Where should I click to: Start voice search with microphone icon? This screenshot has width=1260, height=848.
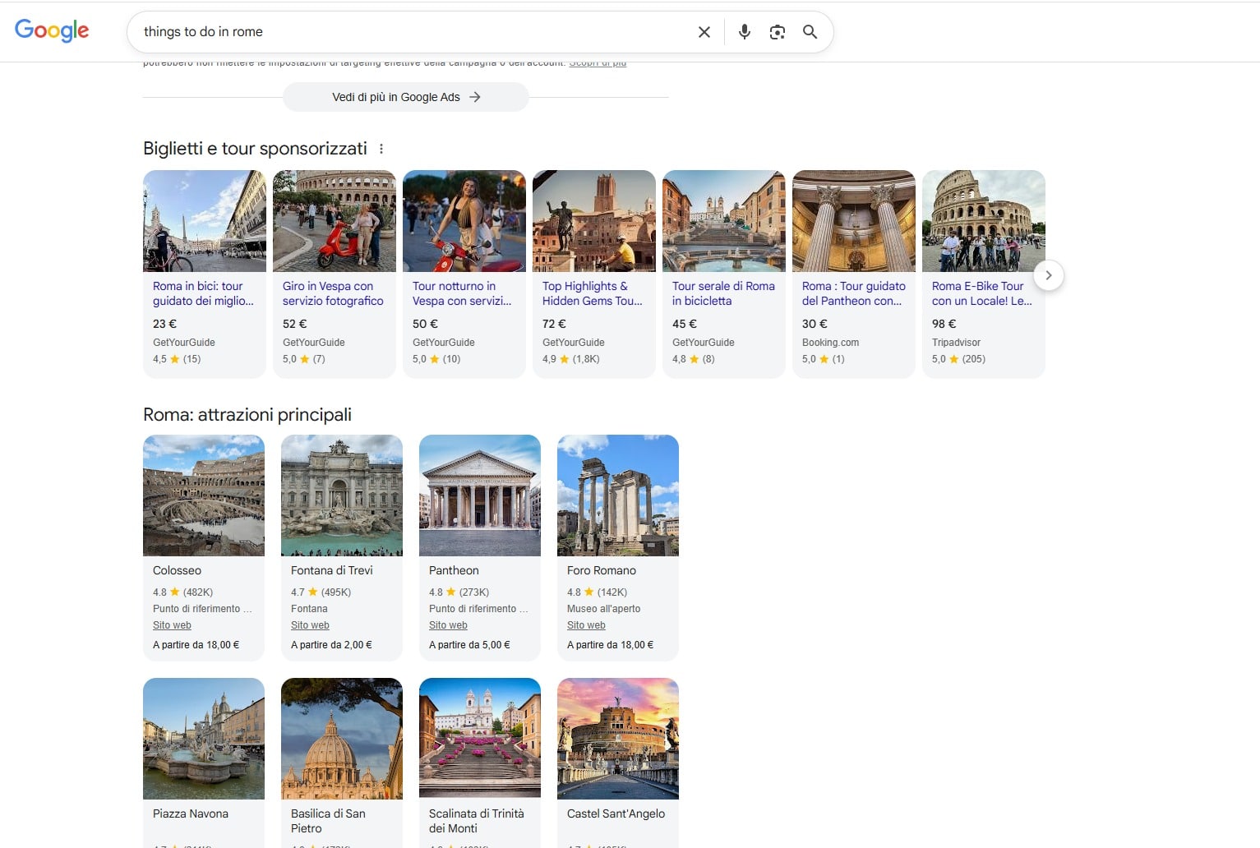744,32
